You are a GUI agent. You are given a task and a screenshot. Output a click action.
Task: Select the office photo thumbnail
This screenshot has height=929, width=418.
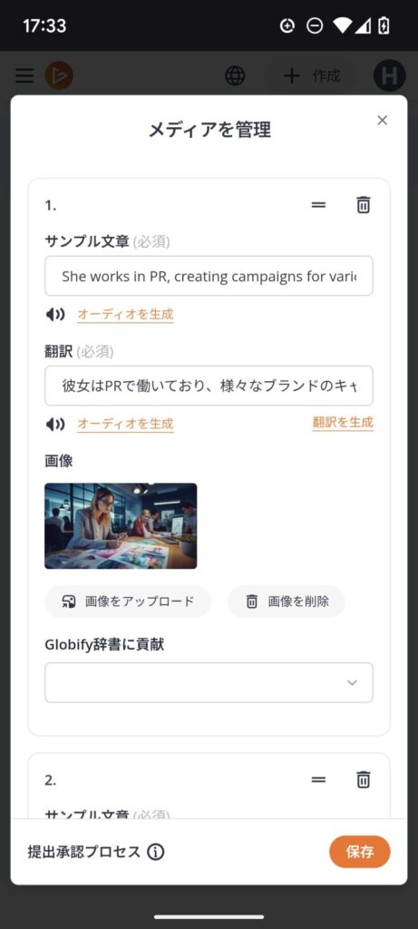tap(121, 526)
